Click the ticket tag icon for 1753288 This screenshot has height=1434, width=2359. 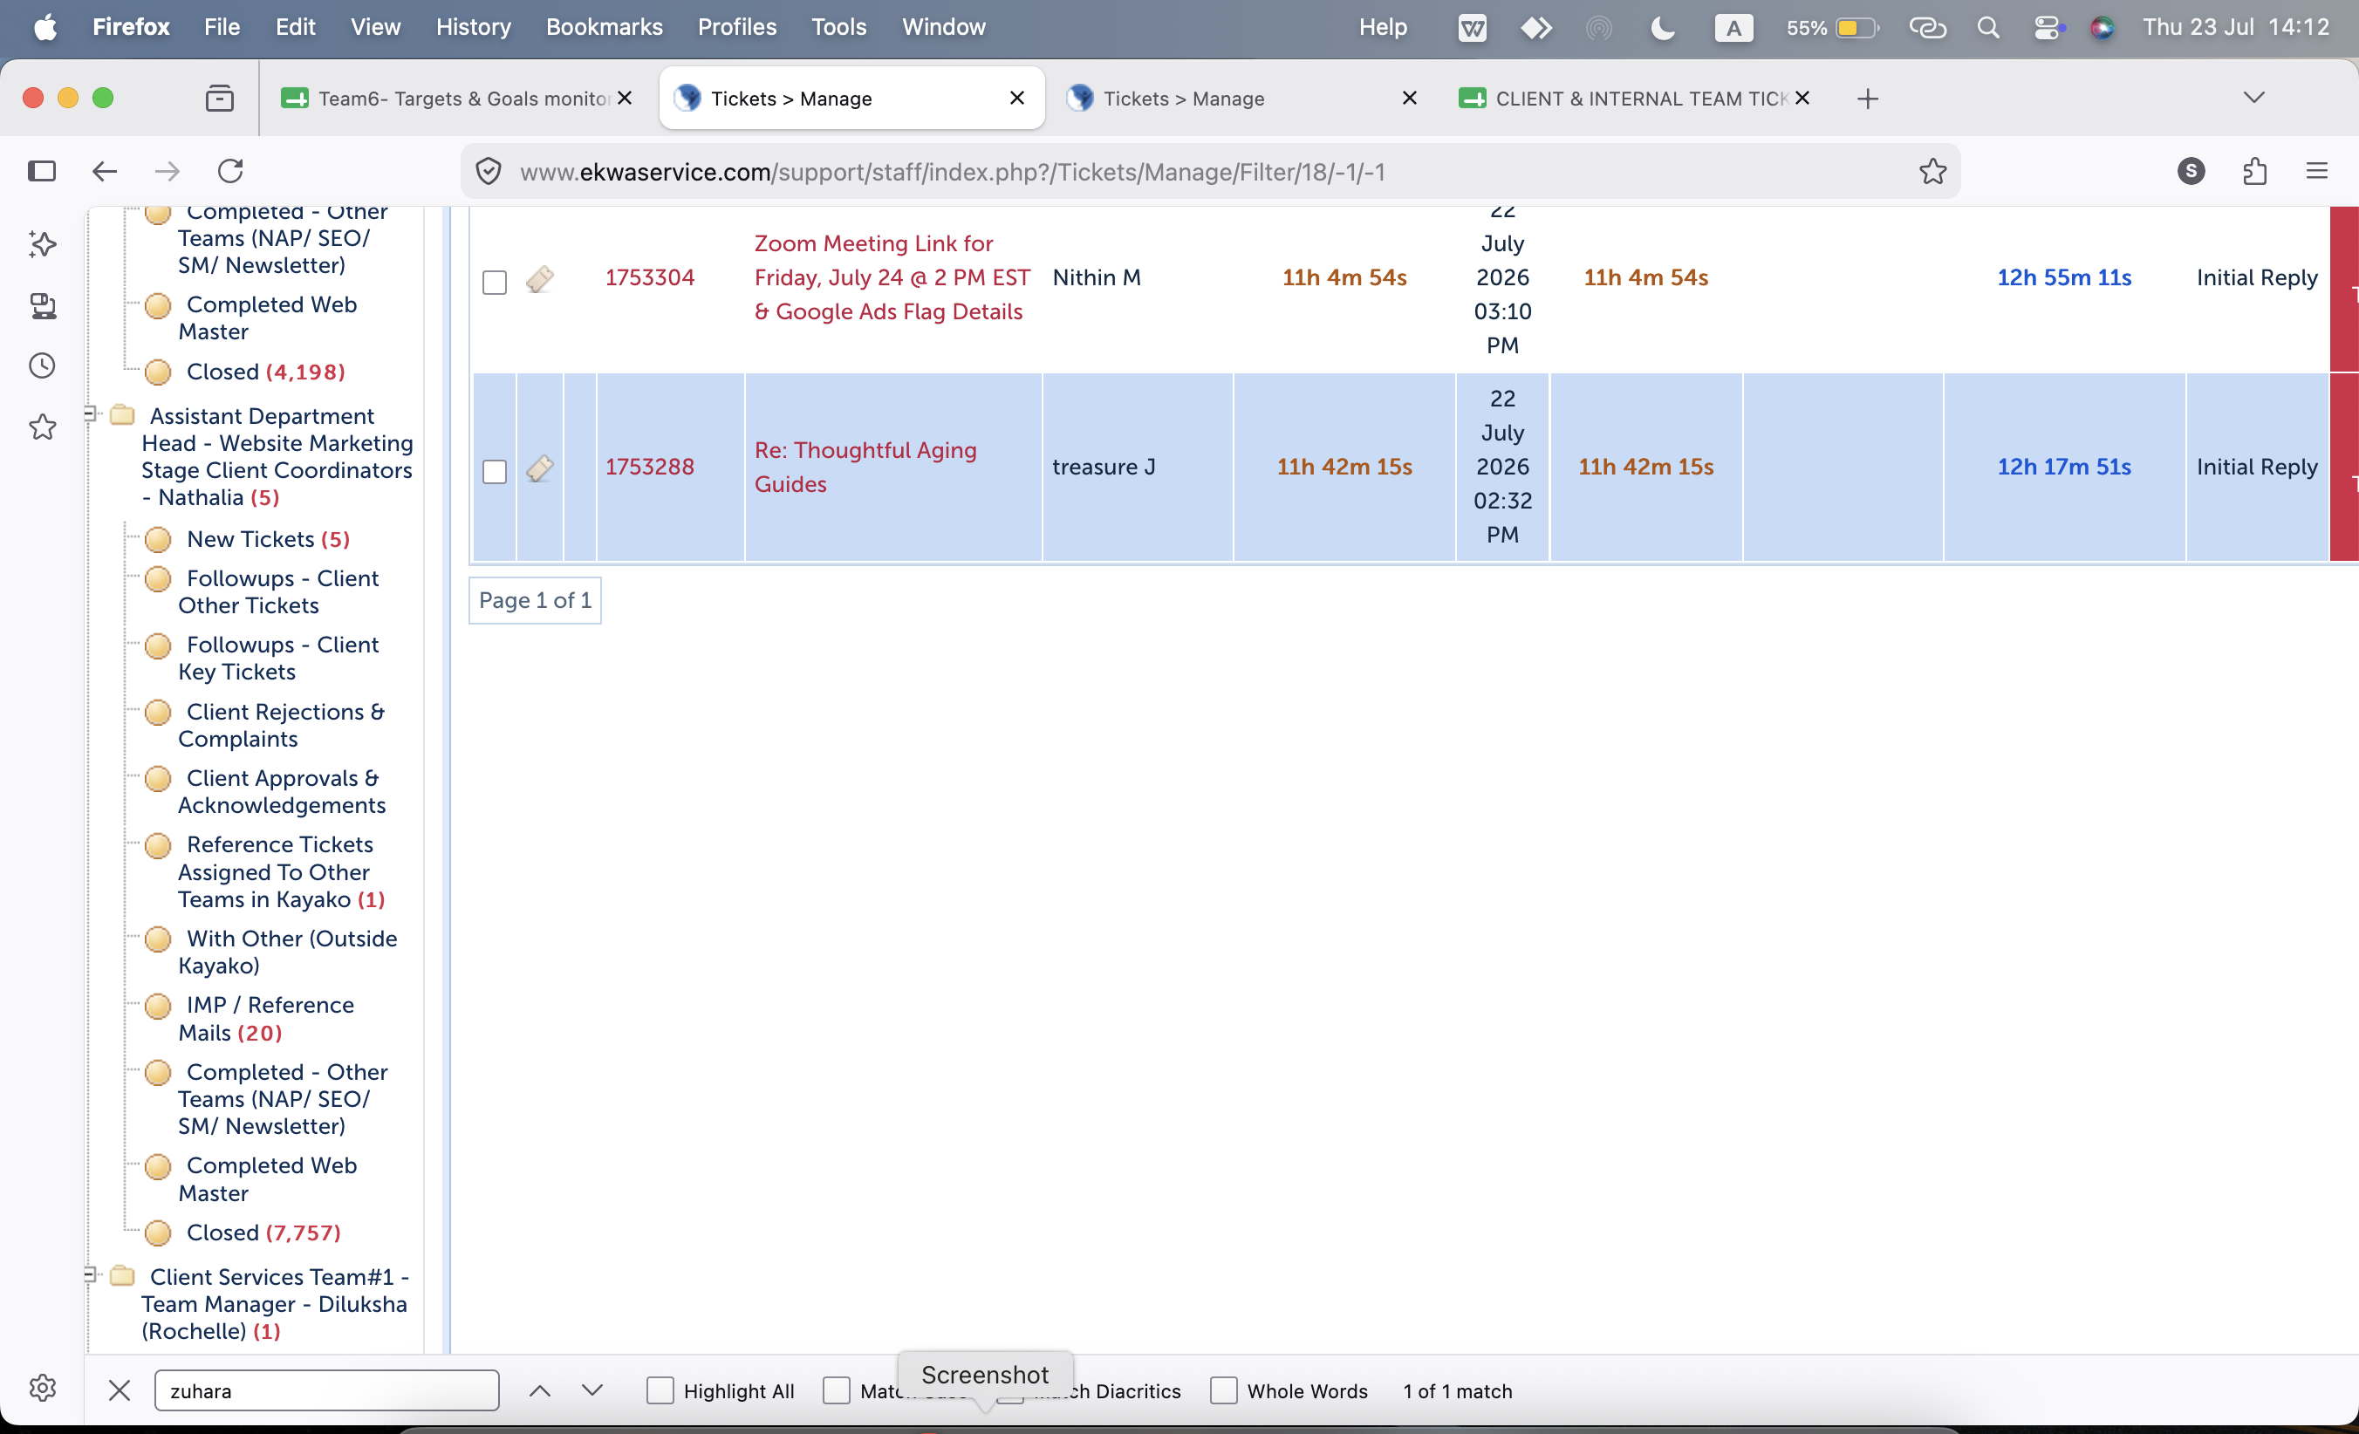[540, 468]
